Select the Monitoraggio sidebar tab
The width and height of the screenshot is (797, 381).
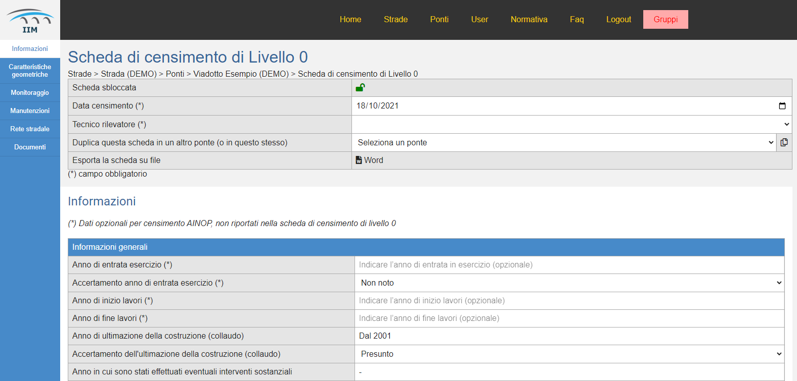click(x=30, y=93)
